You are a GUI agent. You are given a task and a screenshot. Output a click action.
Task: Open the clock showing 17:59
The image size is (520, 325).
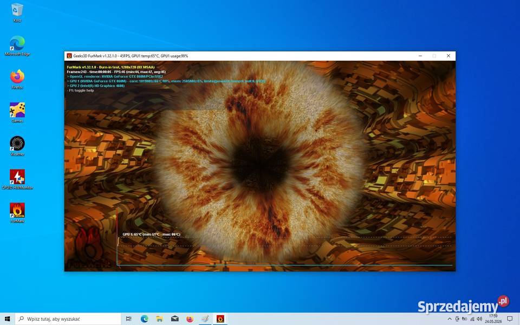493,318
